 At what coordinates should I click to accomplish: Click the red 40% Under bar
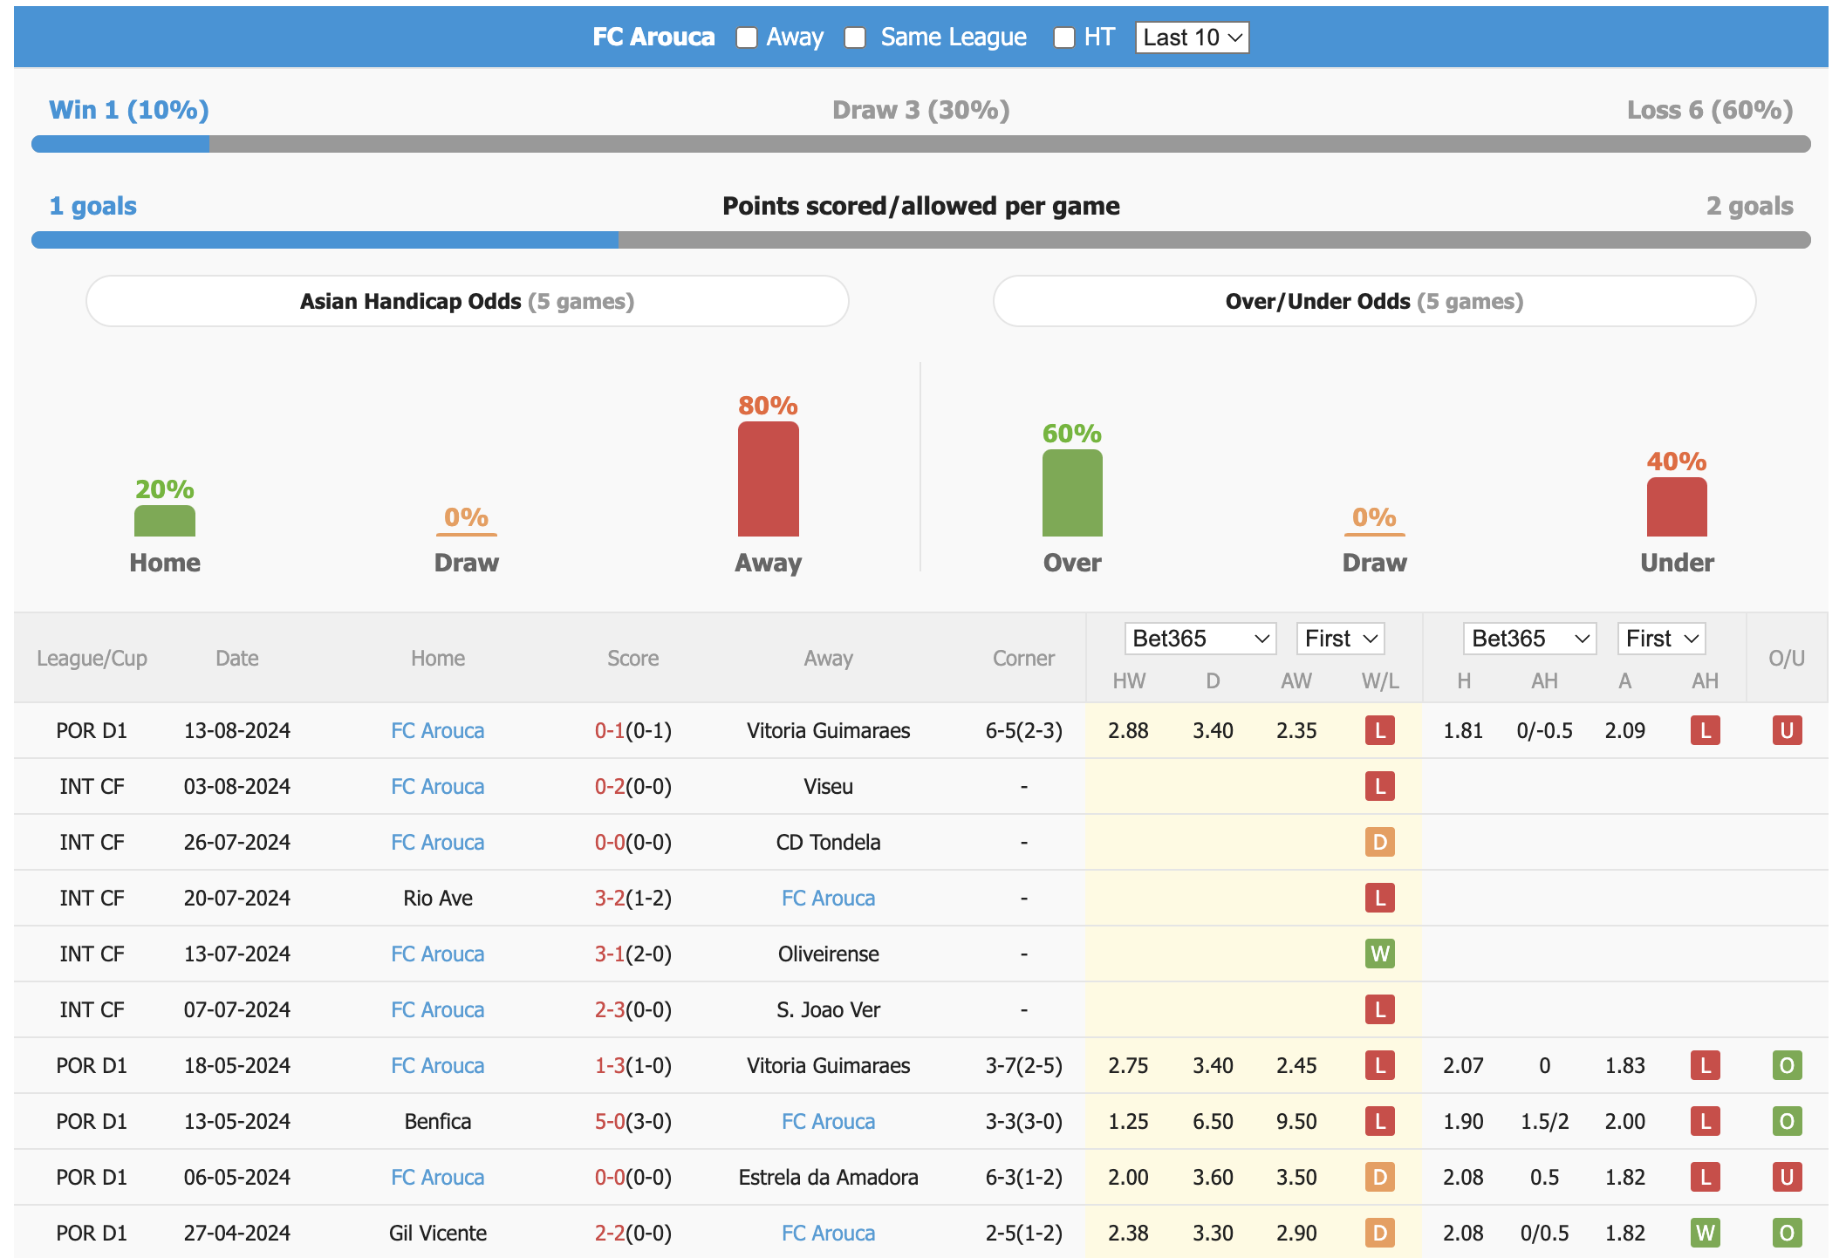coord(1677,507)
